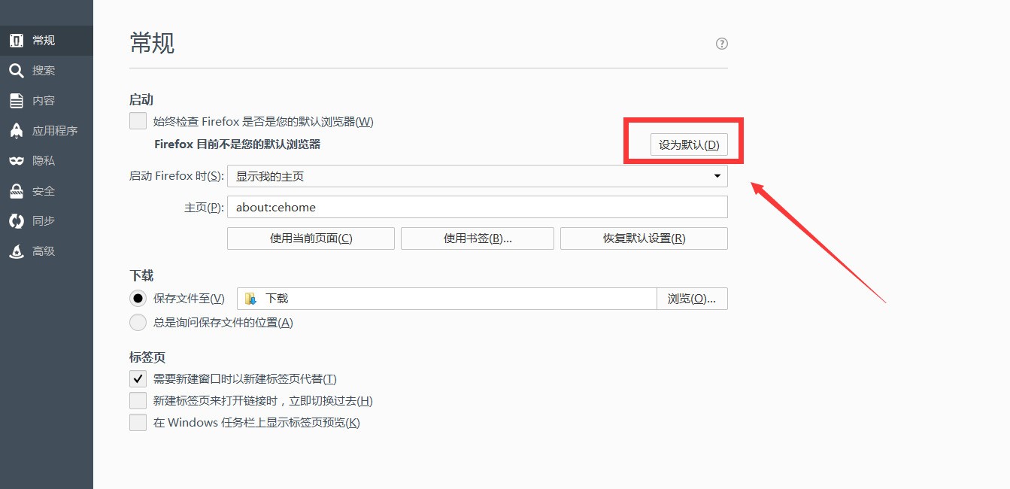The height and width of the screenshot is (489, 1010).
Task: Enable 在 Windows 任务栏上显示标签页预览
Action: point(138,422)
